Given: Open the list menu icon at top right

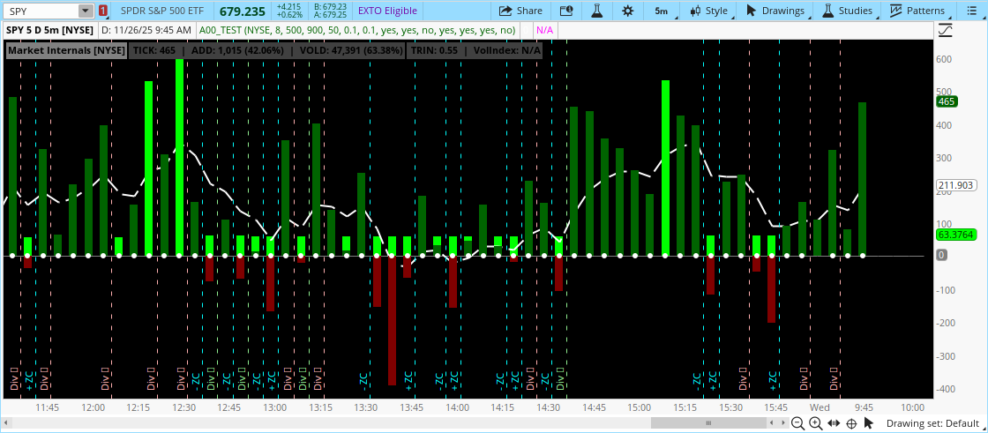Looking at the screenshot, I should tap(971, 11).
